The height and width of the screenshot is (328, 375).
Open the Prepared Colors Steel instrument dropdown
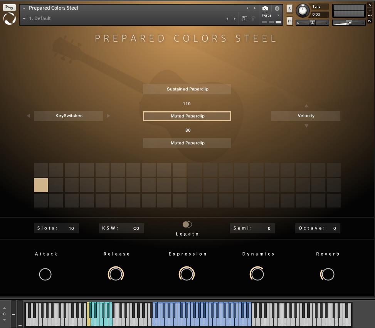(24, 8)
